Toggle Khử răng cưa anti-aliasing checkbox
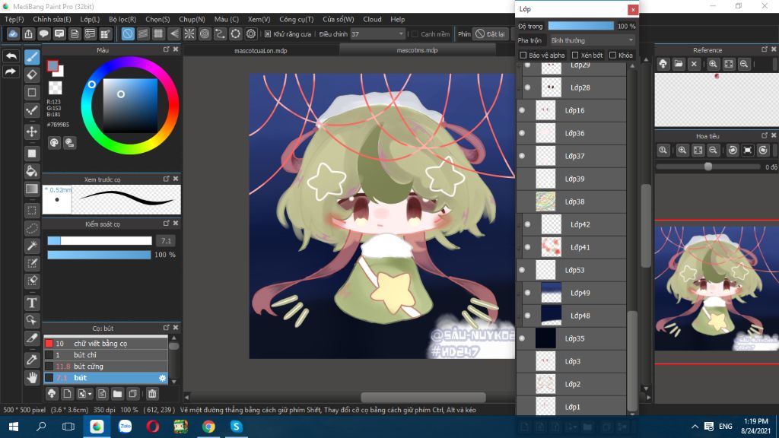The height and width of the screenshot is (438, 779). [x=268, y=33]
